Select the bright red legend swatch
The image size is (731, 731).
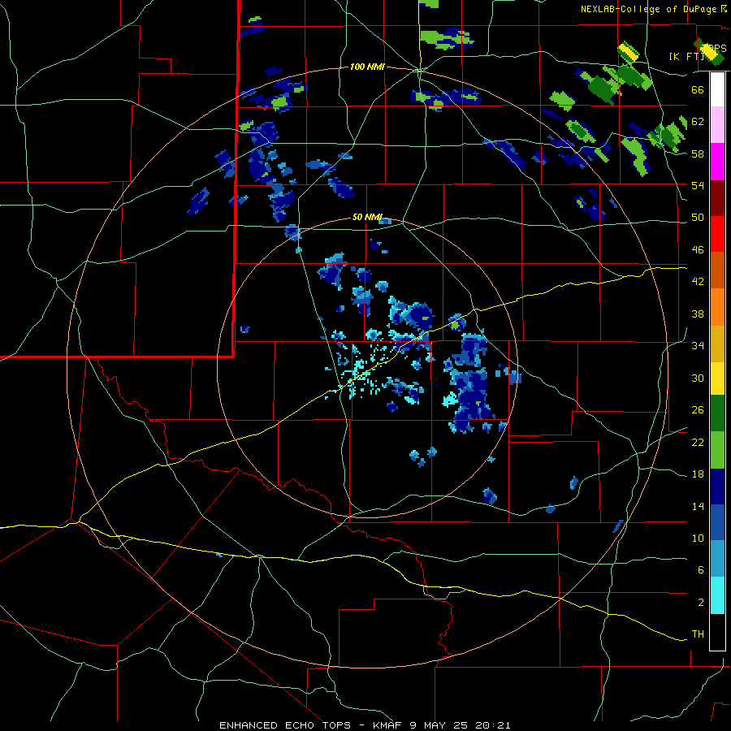(x=717, y=234)
